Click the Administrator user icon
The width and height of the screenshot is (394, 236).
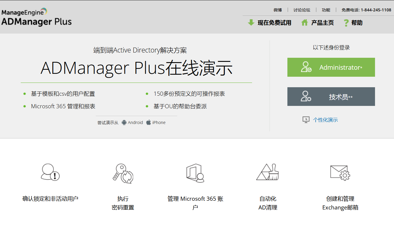click(306, 67)
